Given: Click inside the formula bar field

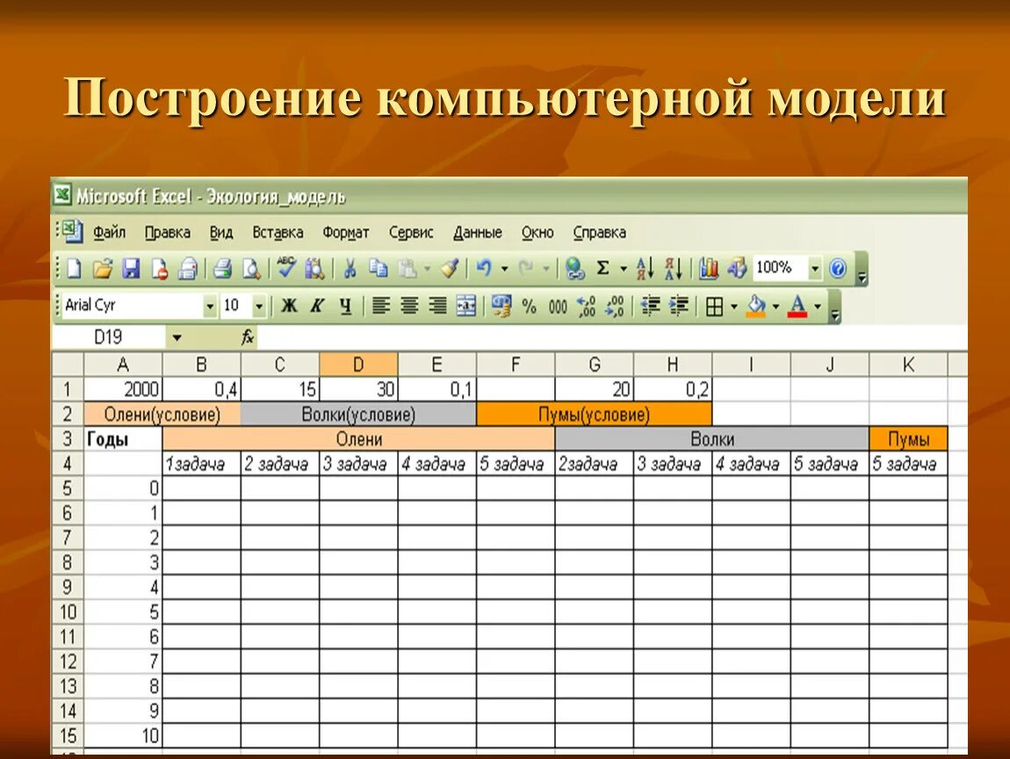Looking at the screenshot, I should pyautogui.click(x=612, y=337).
